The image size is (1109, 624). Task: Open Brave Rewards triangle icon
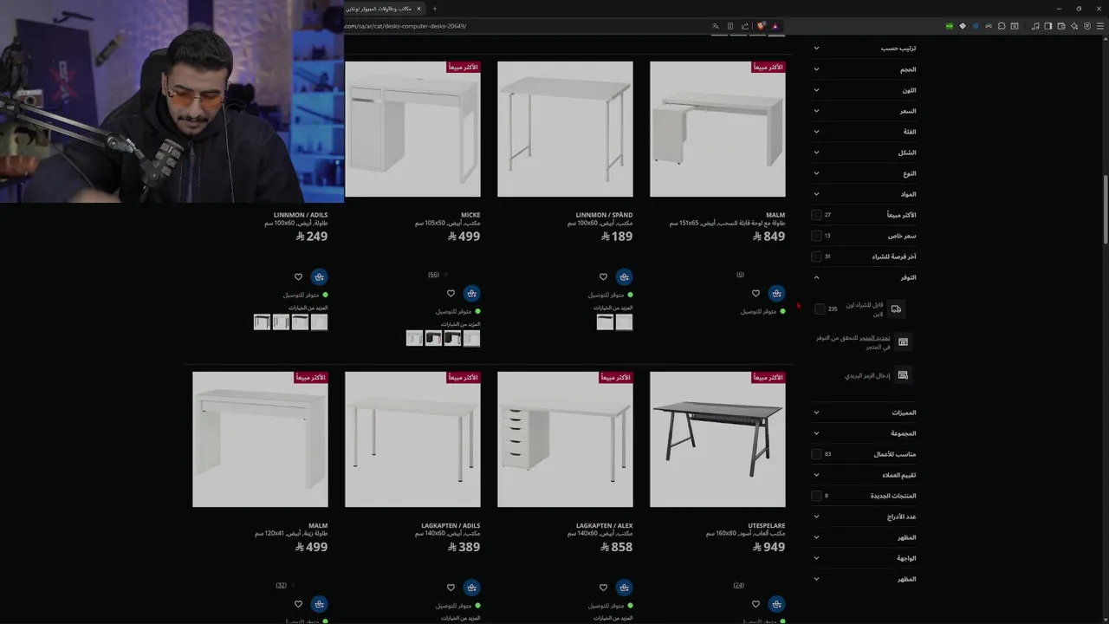775,26
